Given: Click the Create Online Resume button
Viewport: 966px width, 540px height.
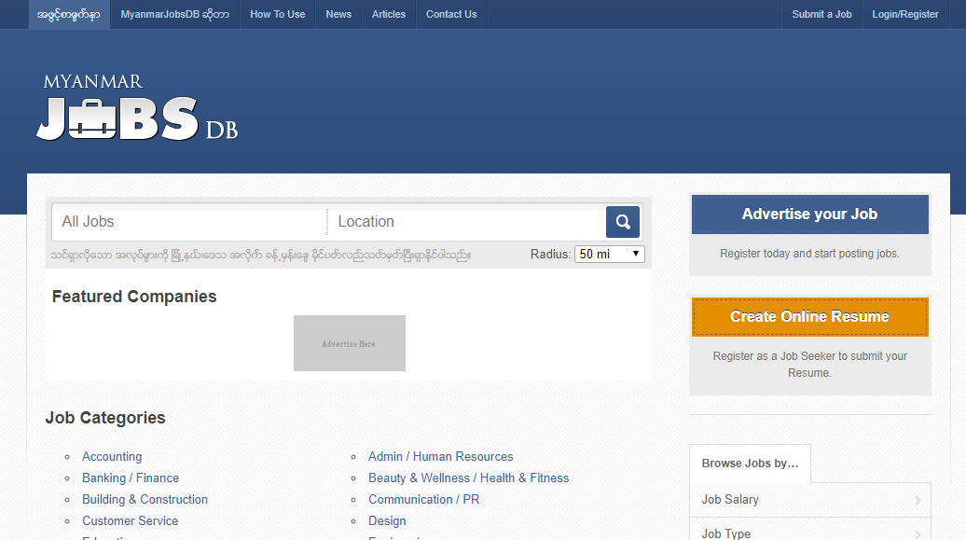Looking at the screenshot, I should coord(809,317).
